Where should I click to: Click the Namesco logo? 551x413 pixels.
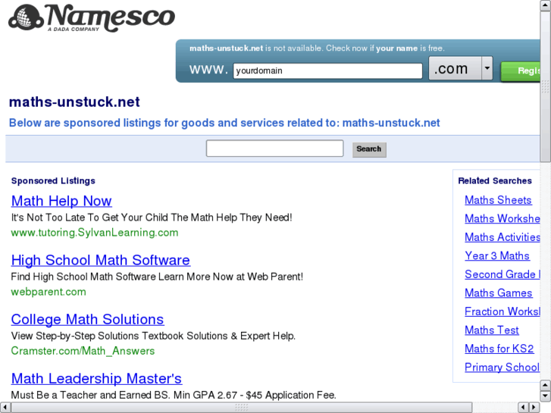tap(92, 18)
